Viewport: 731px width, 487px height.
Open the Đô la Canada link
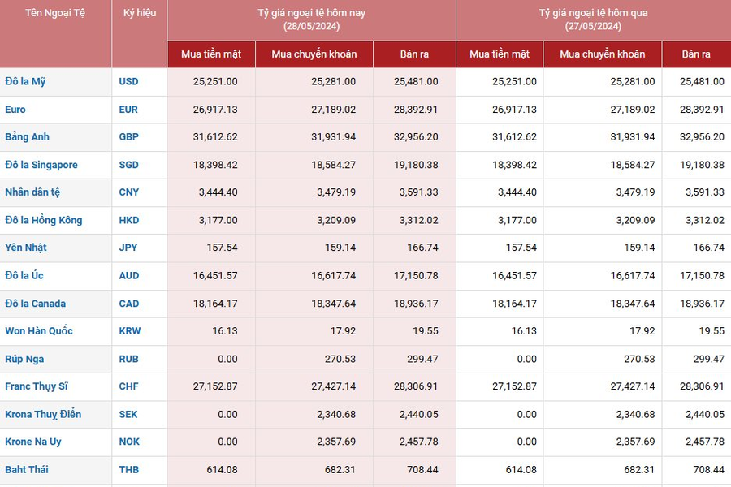36,304
